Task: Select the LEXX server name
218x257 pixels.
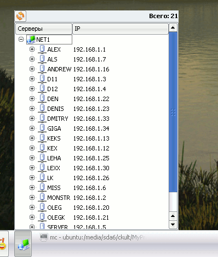Action: click(x=54, y=168)
